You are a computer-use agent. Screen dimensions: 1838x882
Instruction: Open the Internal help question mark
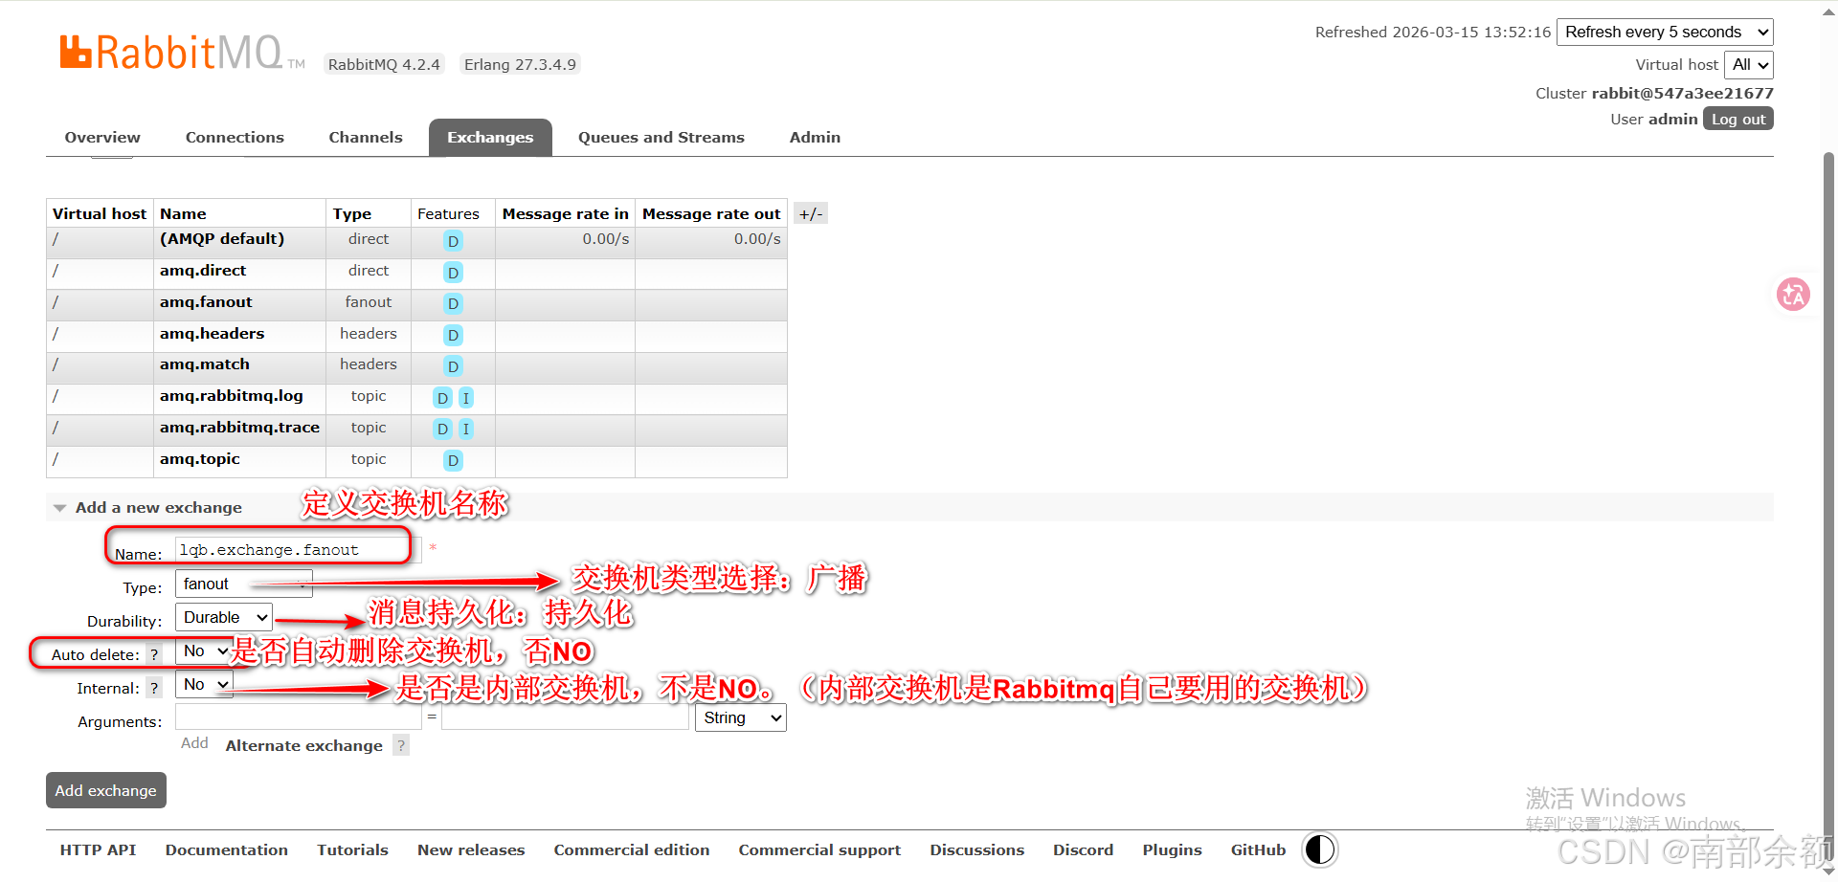[154, 689]
